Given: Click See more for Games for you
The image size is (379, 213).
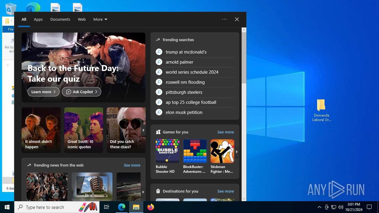Looking at the screenshot, I should tap(226, 132).
